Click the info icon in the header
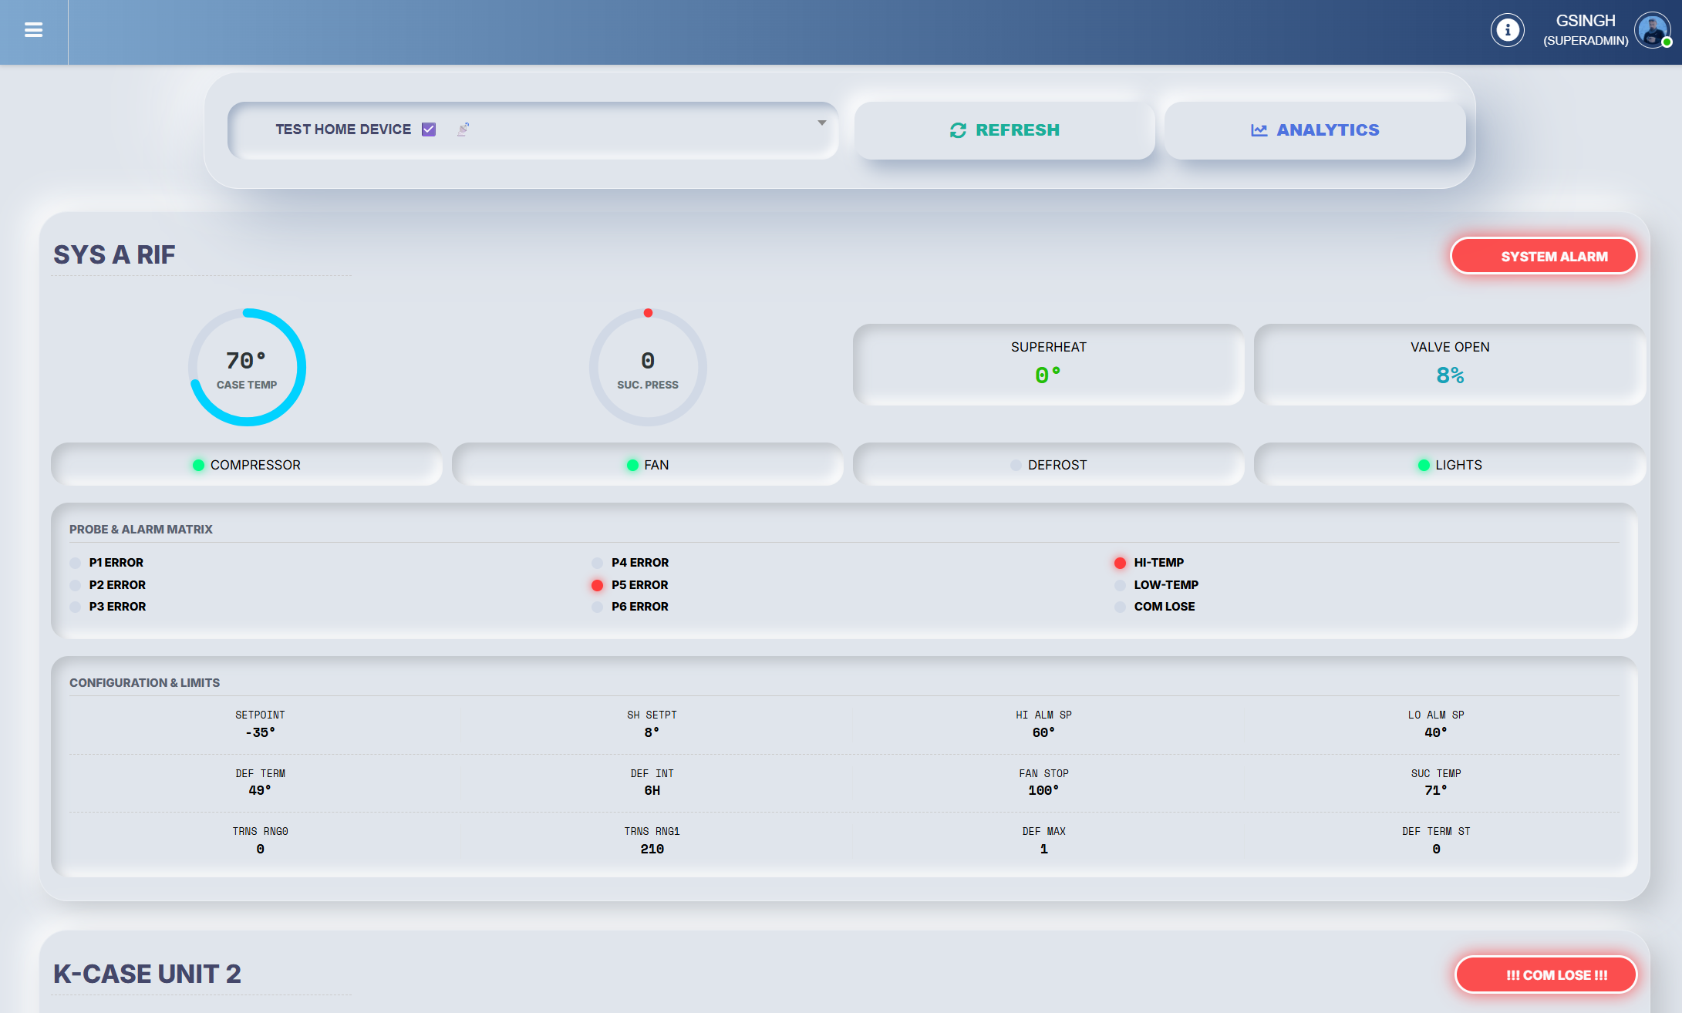The height and width of the screenshot is (1013, 1682). click(x=1508, y=30)
